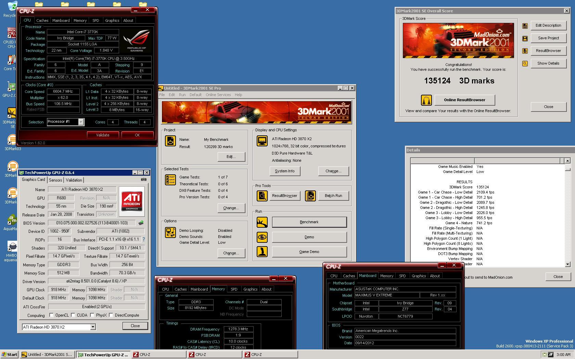Screen dimensions: 575x359
Task: Click the Show Details button
Action: 548,64
